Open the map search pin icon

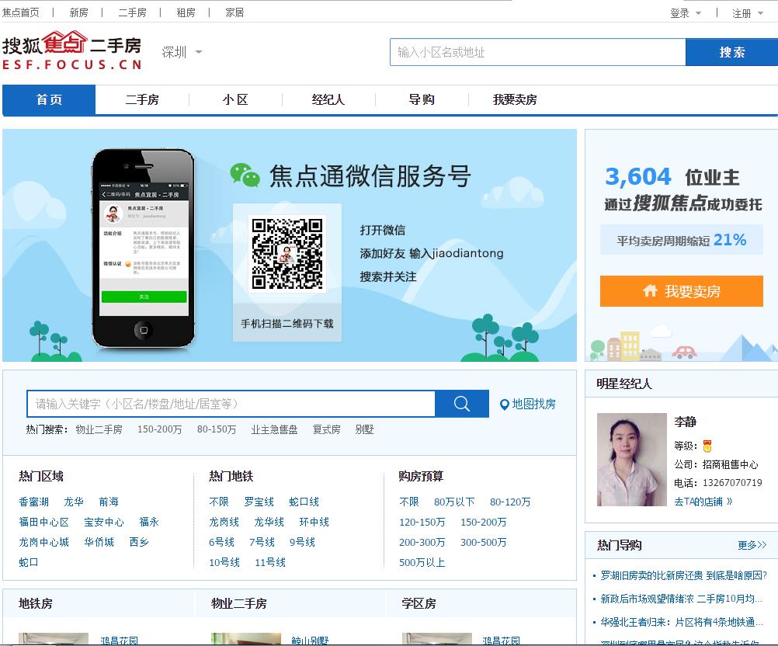(504, 405)
